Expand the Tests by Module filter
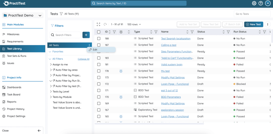Screen dimensions: 273x134 51,97
